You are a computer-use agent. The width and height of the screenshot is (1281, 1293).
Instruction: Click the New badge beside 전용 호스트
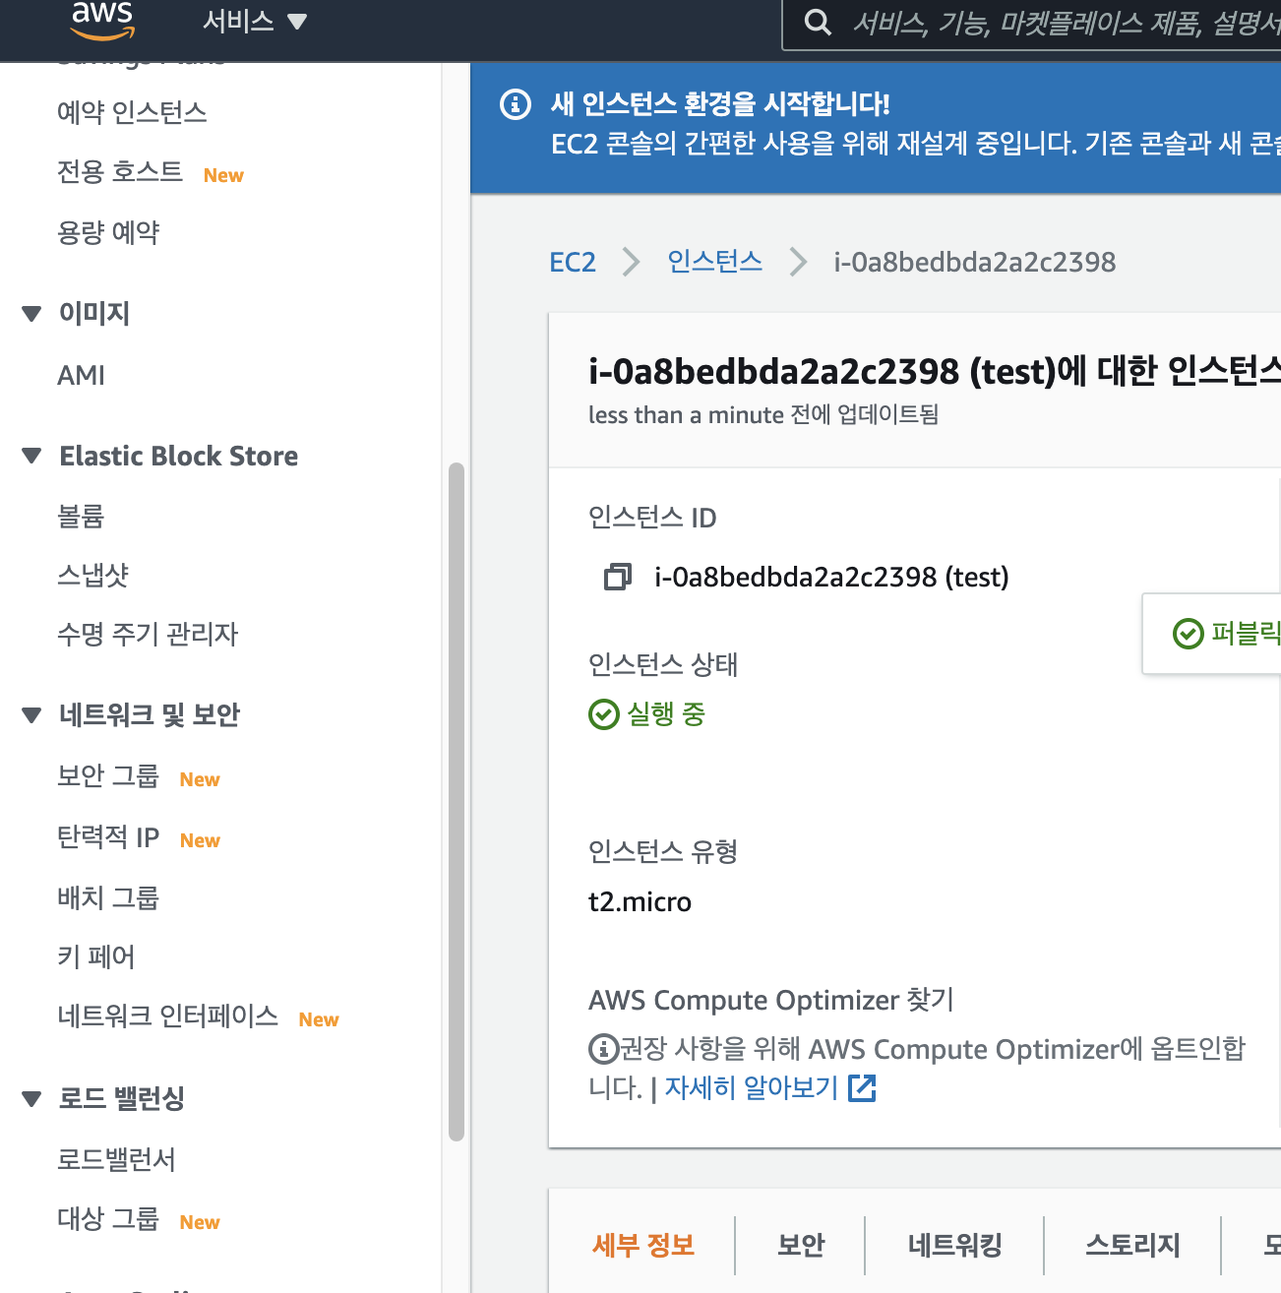(x=223, y=176)
